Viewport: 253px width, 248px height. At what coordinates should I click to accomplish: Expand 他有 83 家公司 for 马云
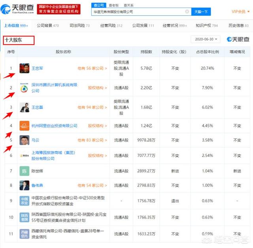[x=92, y=140]
